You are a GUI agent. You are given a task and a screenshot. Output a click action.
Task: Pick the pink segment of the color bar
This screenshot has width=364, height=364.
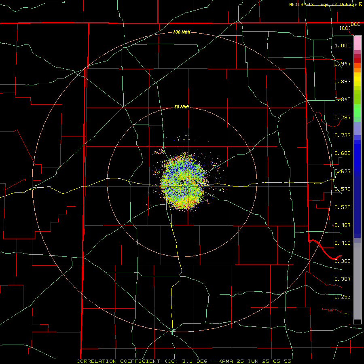point(357,43)
